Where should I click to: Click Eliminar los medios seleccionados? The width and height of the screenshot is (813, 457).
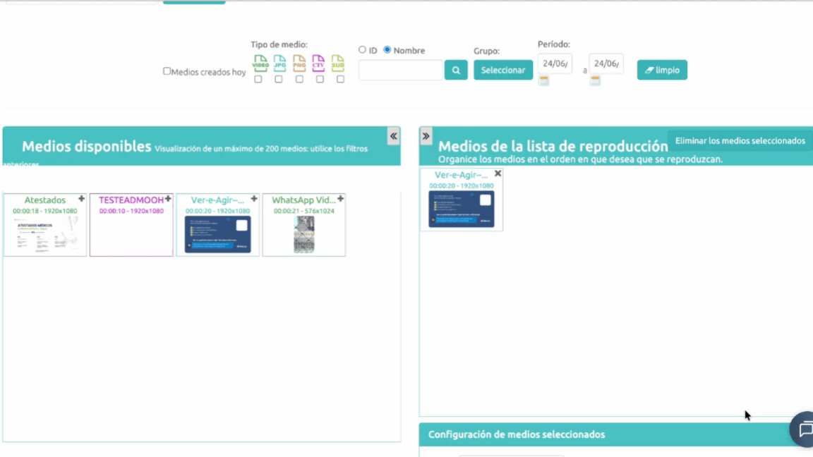(x=740, y=141)
